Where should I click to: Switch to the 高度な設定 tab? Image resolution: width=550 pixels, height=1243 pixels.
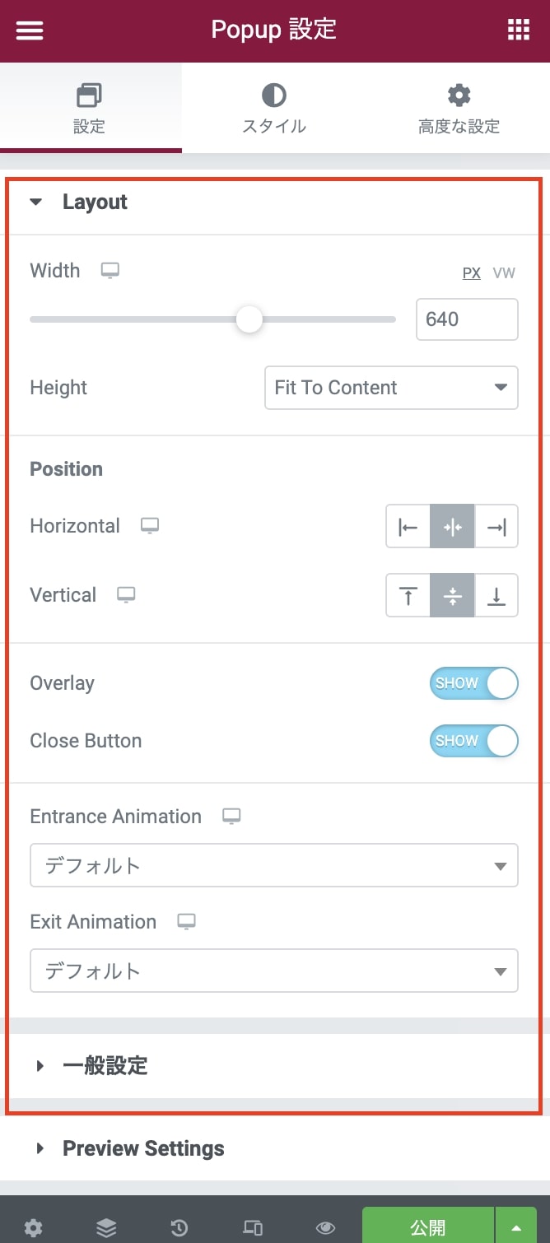pyautogui.click(x=459, y=109)
